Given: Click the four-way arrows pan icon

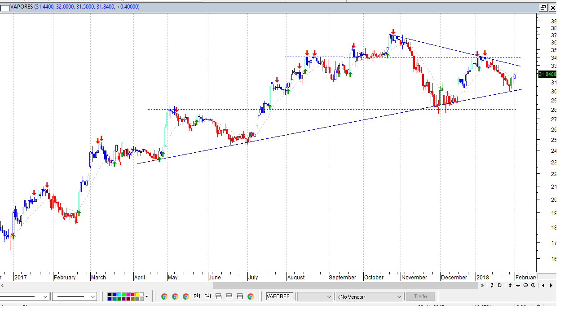Looking at the screenshot, I should click(518, 286).
